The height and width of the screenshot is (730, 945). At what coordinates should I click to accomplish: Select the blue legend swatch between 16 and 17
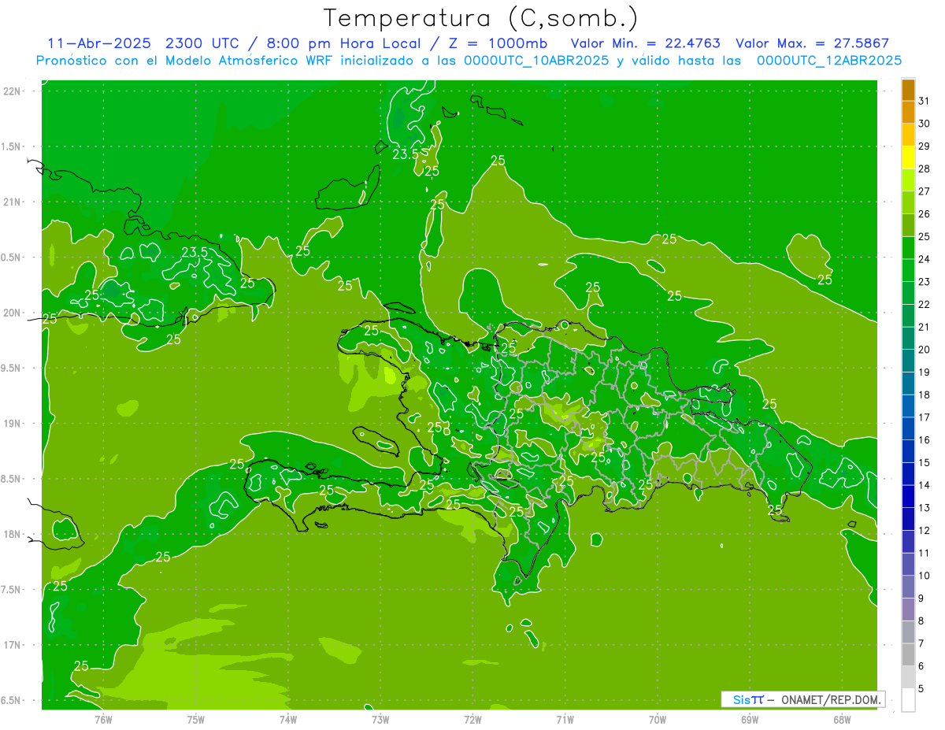click(x=908, y=428)
